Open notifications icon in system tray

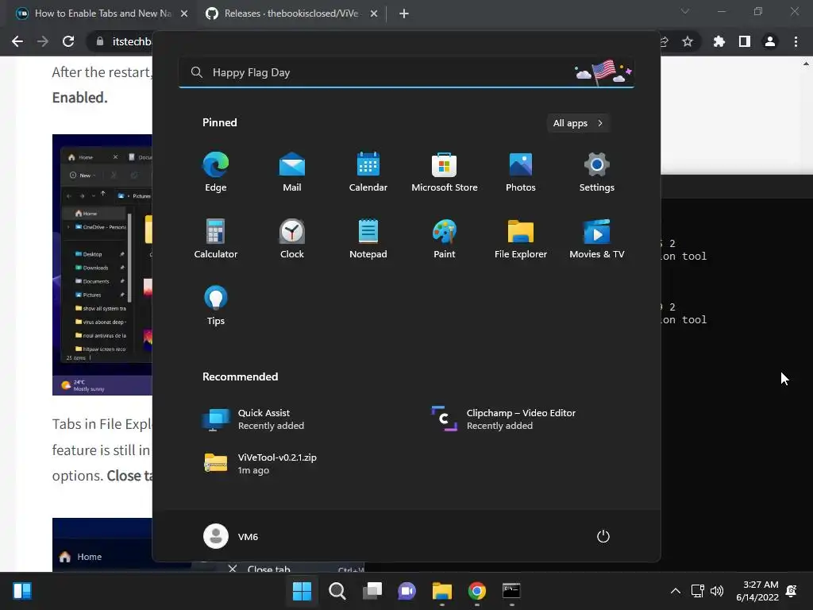792,591
